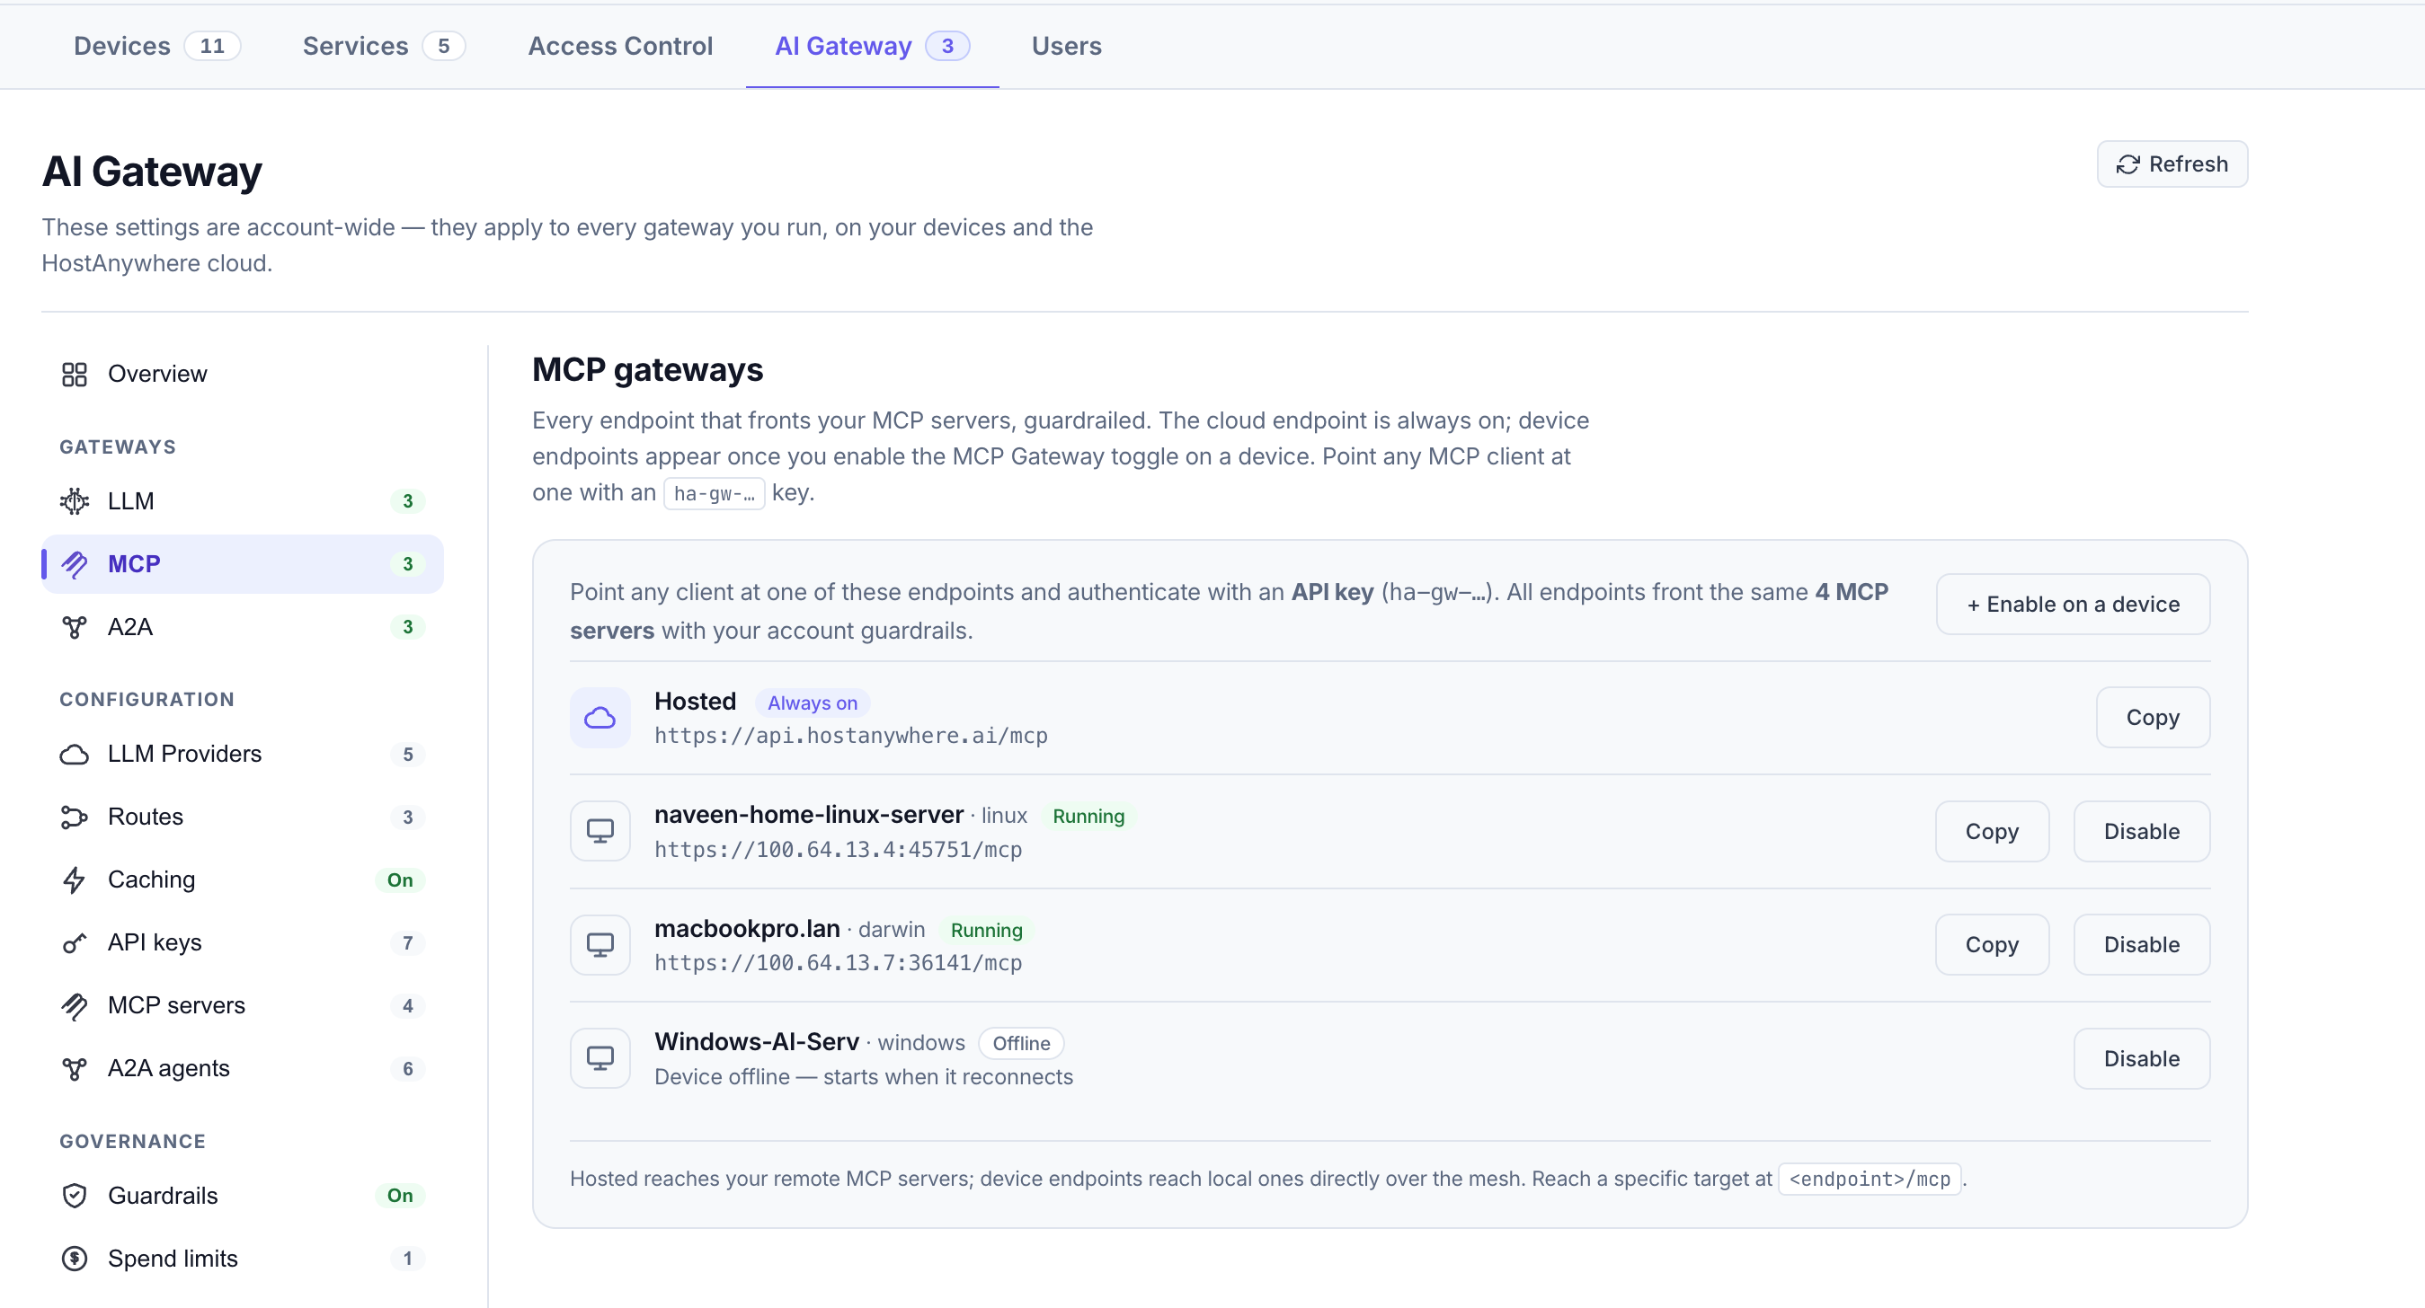Open the A2A gateways item
This screenshot has height=1308, width=2425.
point(242,628)
